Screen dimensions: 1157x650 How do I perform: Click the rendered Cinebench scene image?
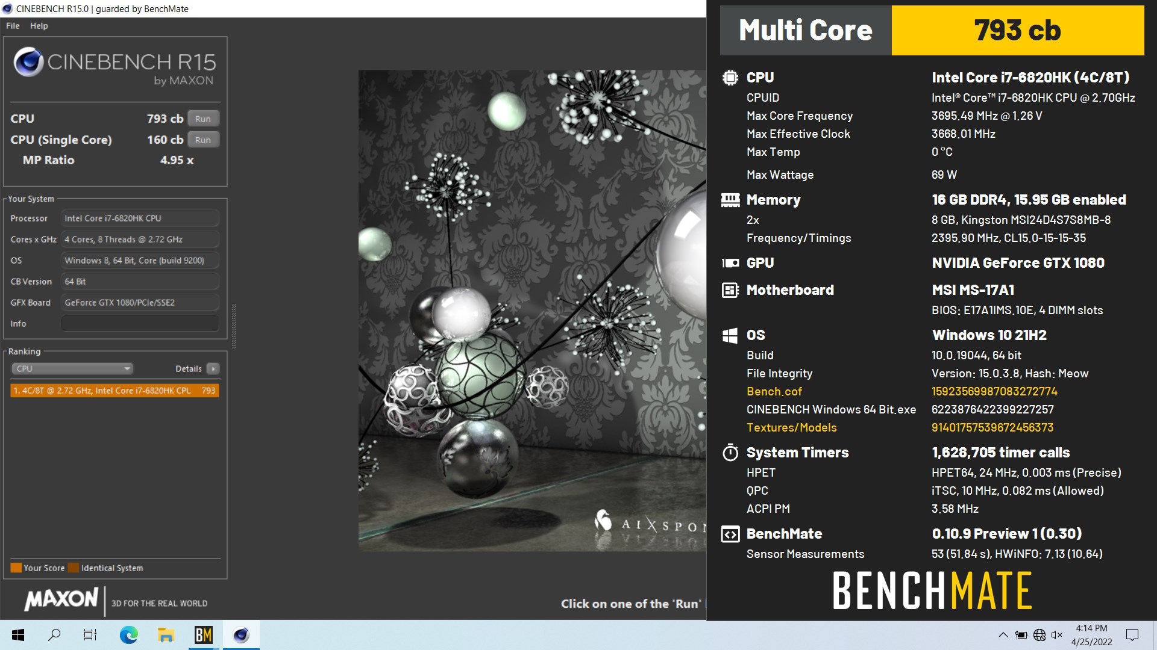pyautogui.click(x=532, y=311)
